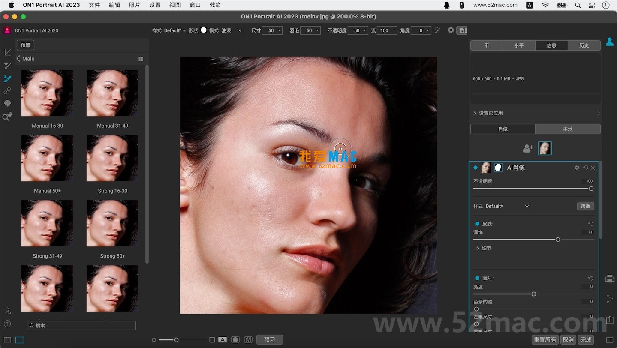Screen dimensions: 617x348
Task: Open brush settings gear in options bar
Action: (x=451, y=30)
